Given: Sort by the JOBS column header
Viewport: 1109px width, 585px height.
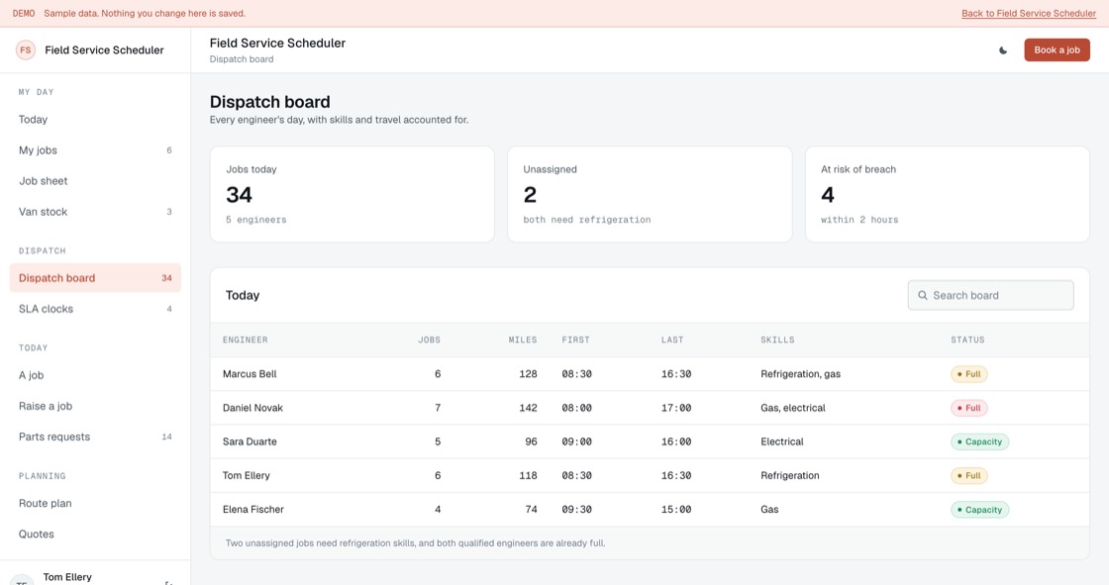Looking at the screenshot, I should click(x=430, y=341).
